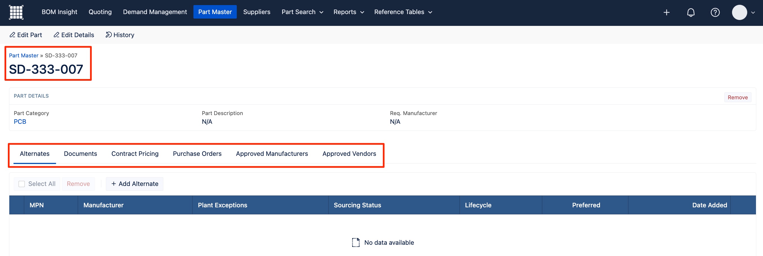Click Remove in Part Details panel
Viewport: 763px width, 256px height.
click(738, 97)
